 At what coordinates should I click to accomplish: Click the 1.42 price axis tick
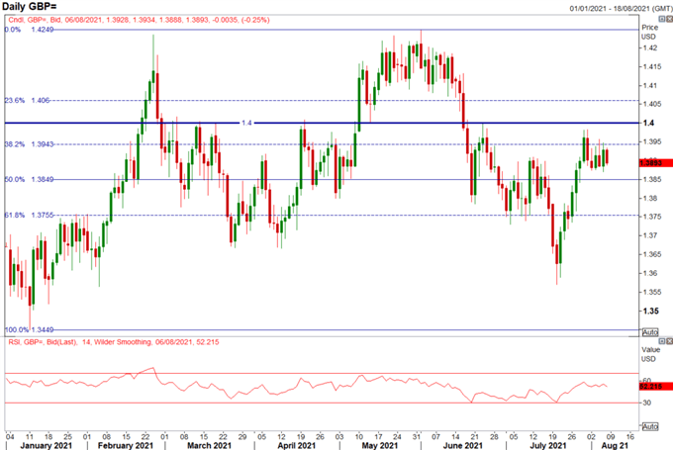coord(650,47)
